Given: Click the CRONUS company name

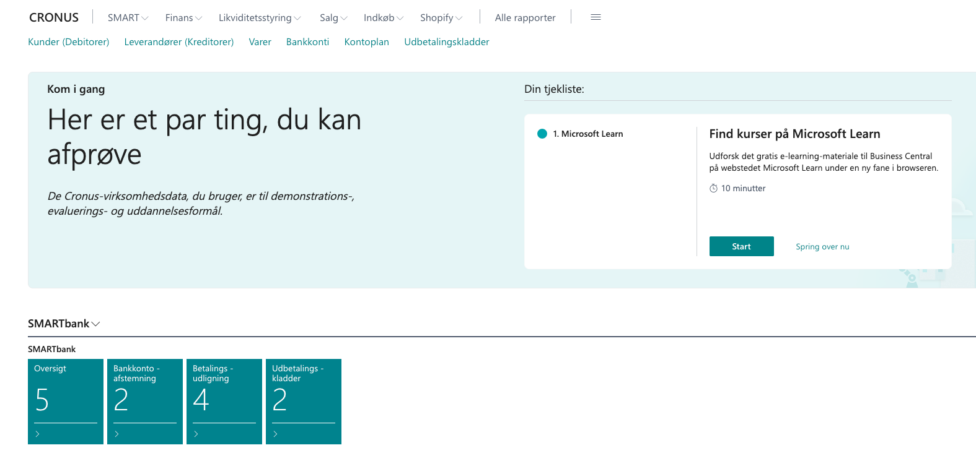Looking at the screenshot, I should point(54,17).
